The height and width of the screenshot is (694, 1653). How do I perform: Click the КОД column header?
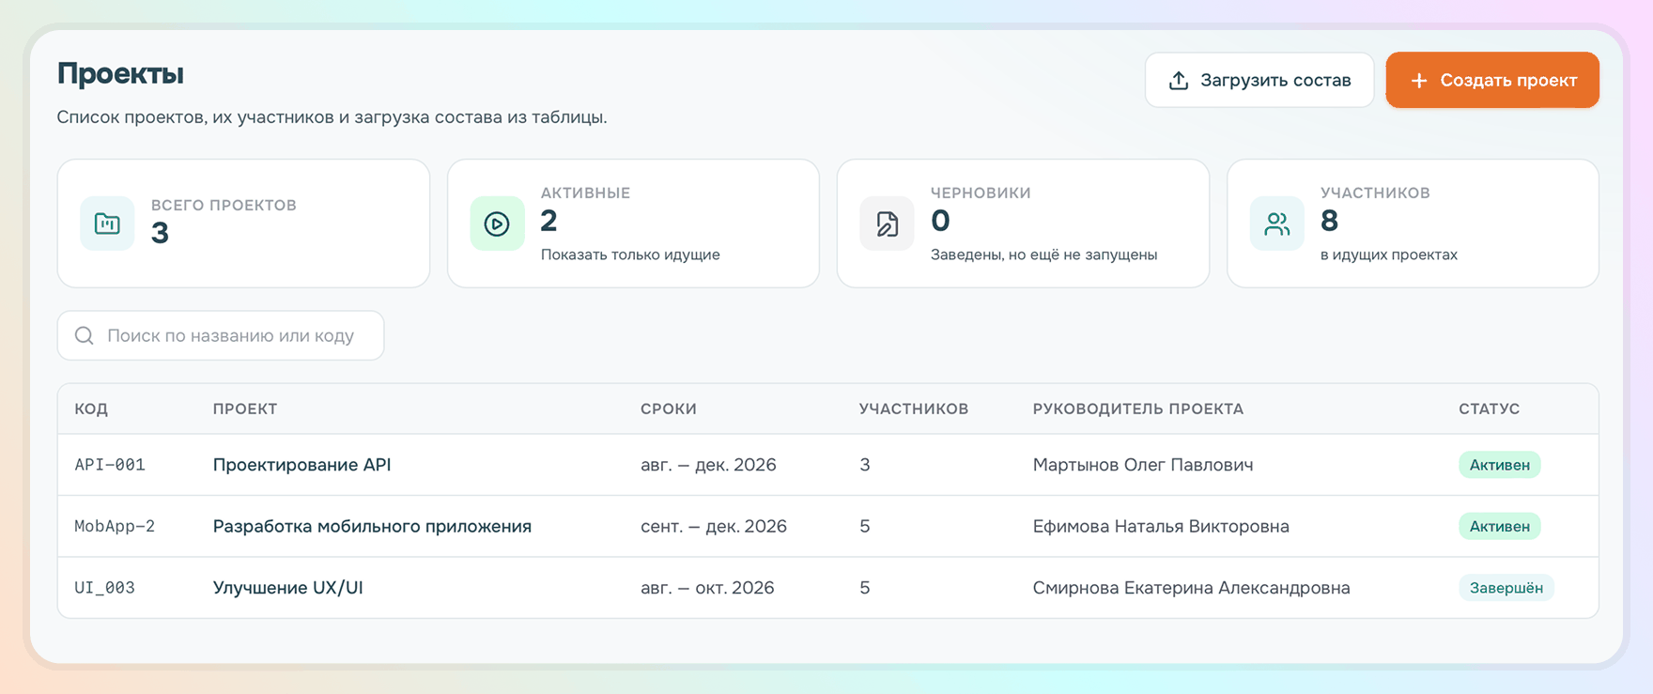tap(91, 409)
